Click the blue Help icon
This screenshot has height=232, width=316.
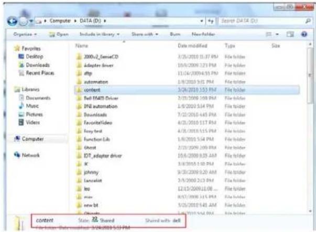[304, 34]
